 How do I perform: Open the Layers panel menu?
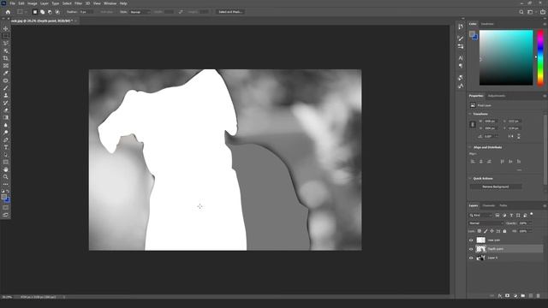(545, 205)
